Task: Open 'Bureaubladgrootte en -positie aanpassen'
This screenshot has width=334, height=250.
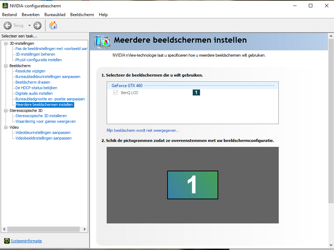Action: coord(50,99)
